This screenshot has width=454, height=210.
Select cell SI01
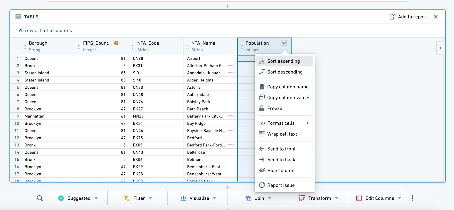(156, 73)
